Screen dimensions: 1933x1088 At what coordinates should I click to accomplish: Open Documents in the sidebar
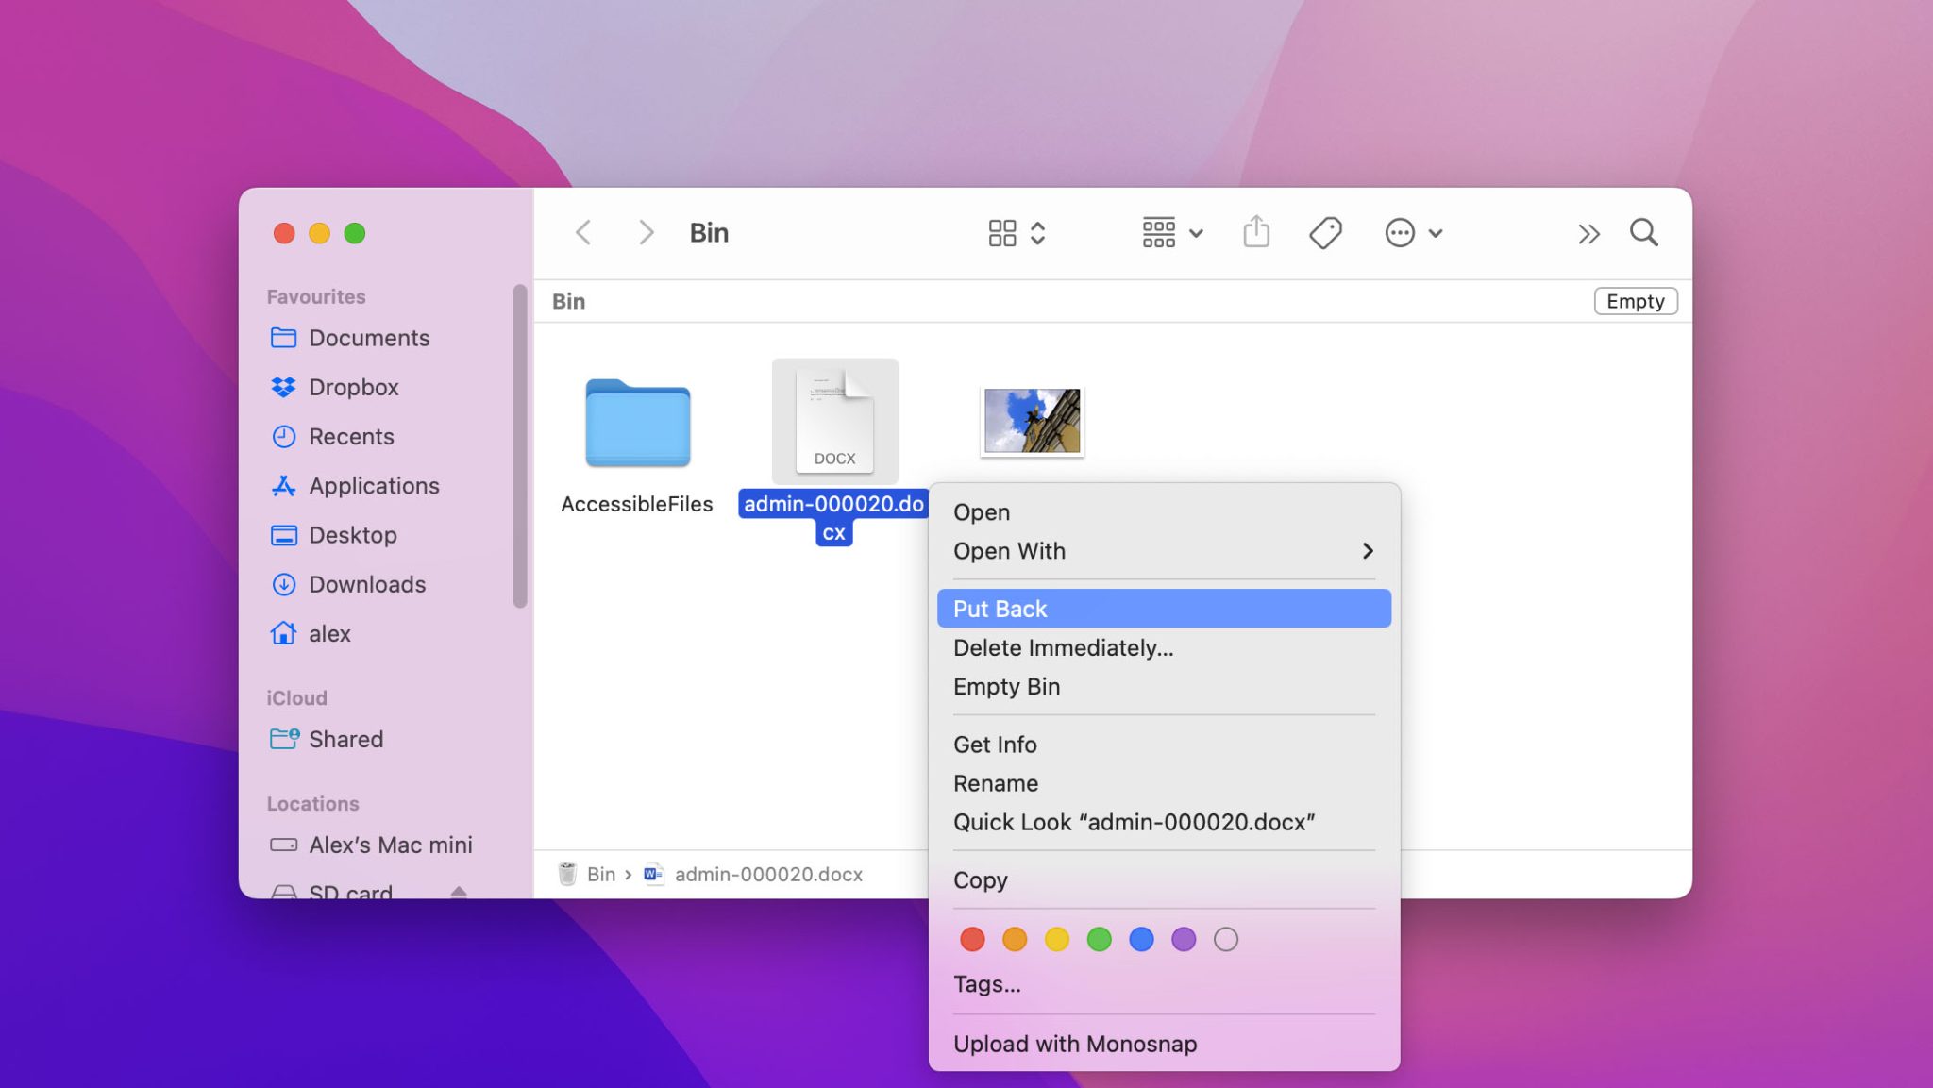[x=369, y=338]
